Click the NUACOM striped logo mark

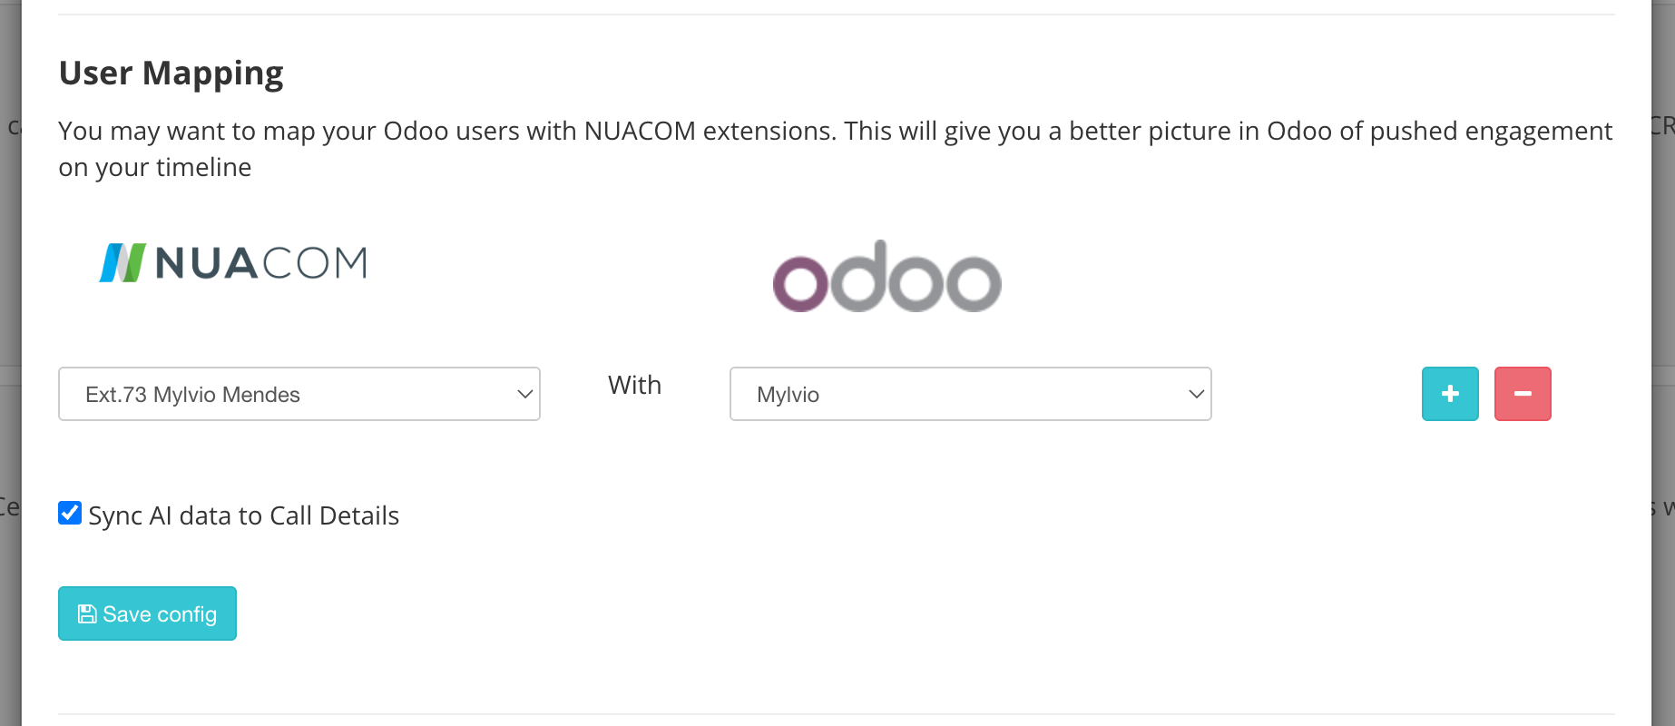click(x=122, y=263)
